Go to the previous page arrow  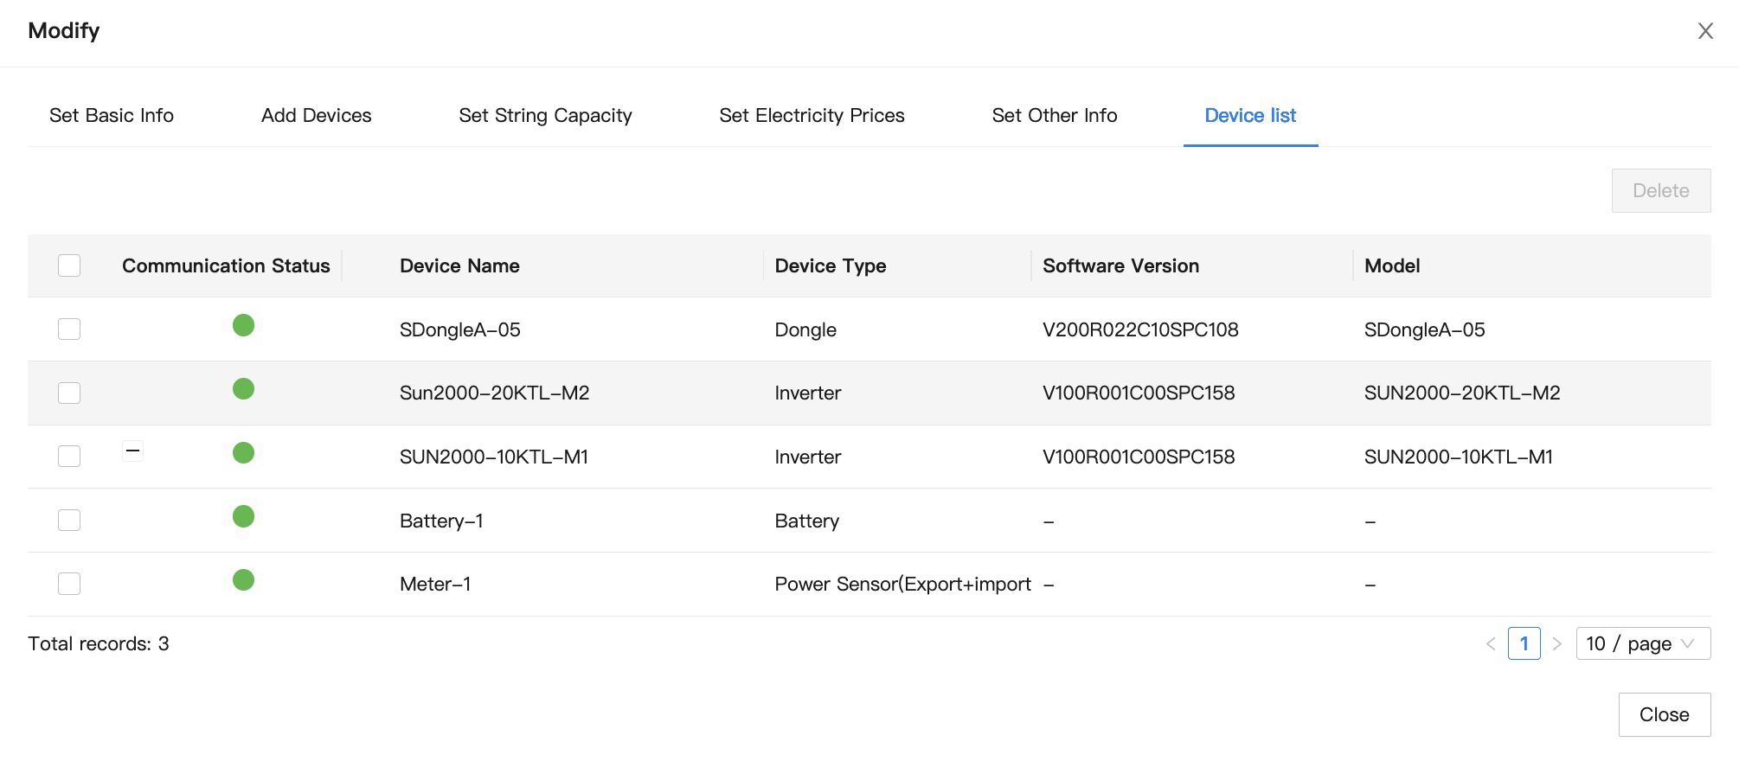click(x=1491, y=644)
